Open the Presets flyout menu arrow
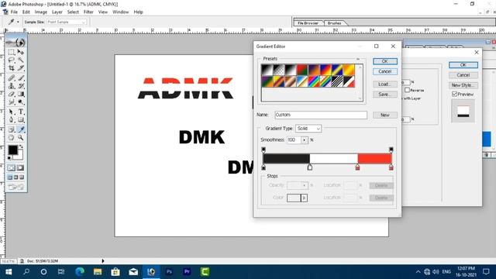496x279 pixels. tap(358, 59)
